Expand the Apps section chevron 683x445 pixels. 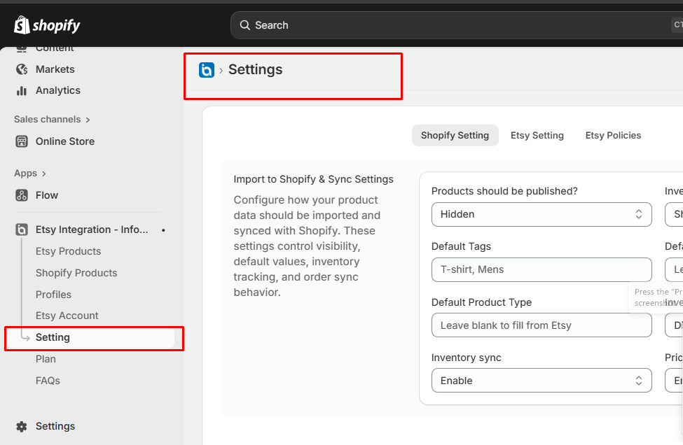[x=44, y=174]
